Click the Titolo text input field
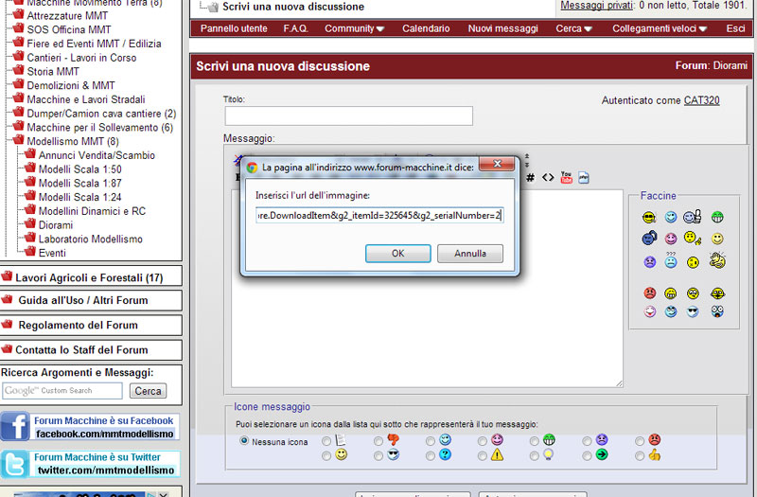This screenshot has width=757, height=497. click(348, 115)
